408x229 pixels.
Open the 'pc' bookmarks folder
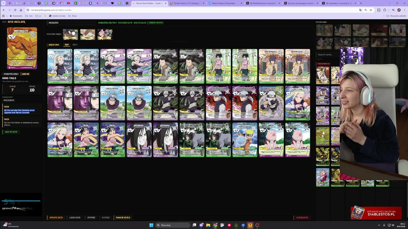pos(39,16)
